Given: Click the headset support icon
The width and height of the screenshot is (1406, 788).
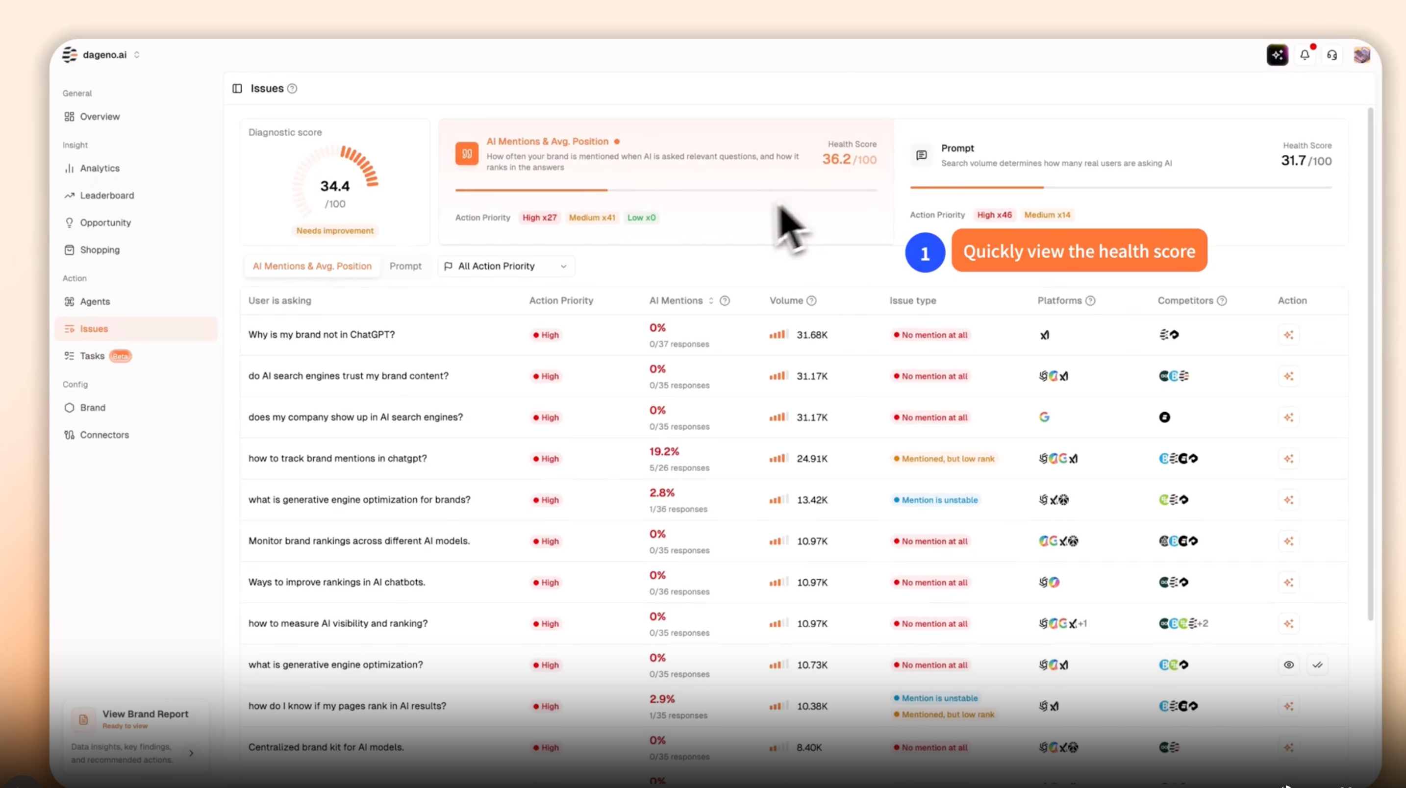Looking at the screenshot, I should click(1332, 55).
